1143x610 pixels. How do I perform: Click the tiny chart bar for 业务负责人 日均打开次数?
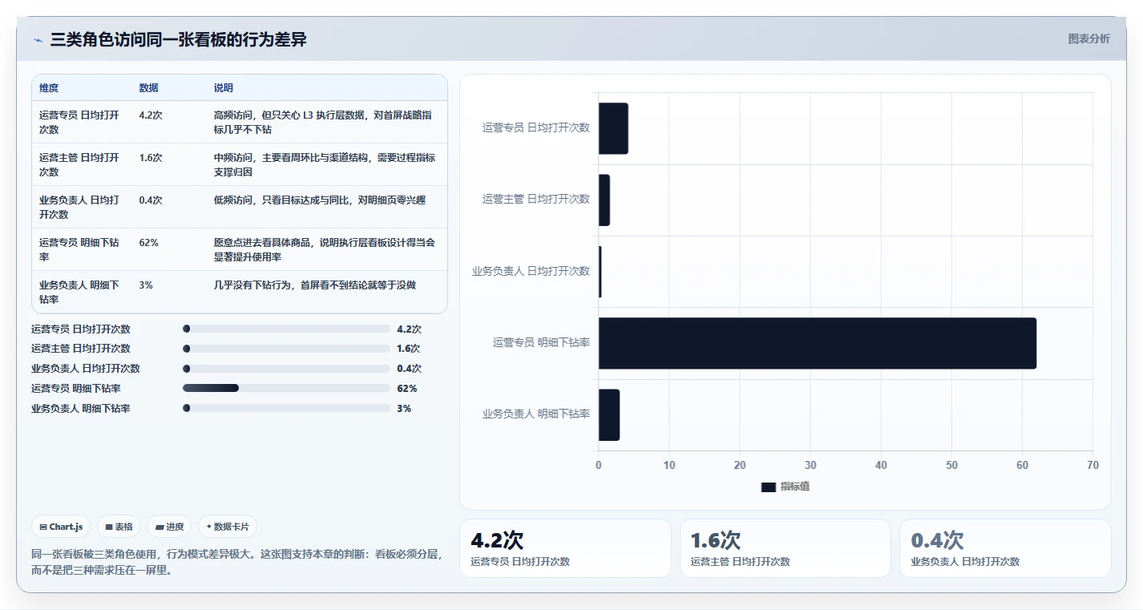click(x=600, y=271)
